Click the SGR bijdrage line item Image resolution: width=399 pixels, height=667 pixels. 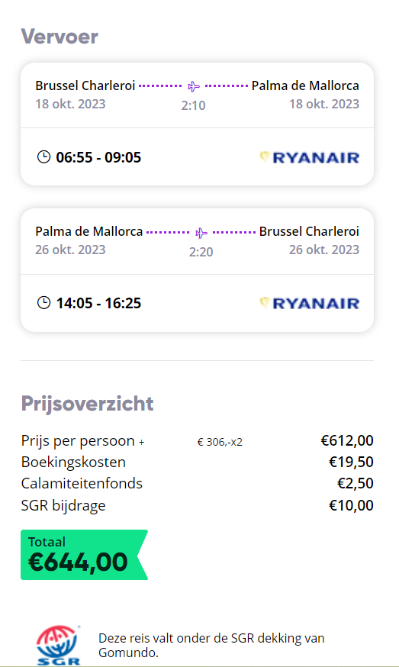[x=198, y=505]
